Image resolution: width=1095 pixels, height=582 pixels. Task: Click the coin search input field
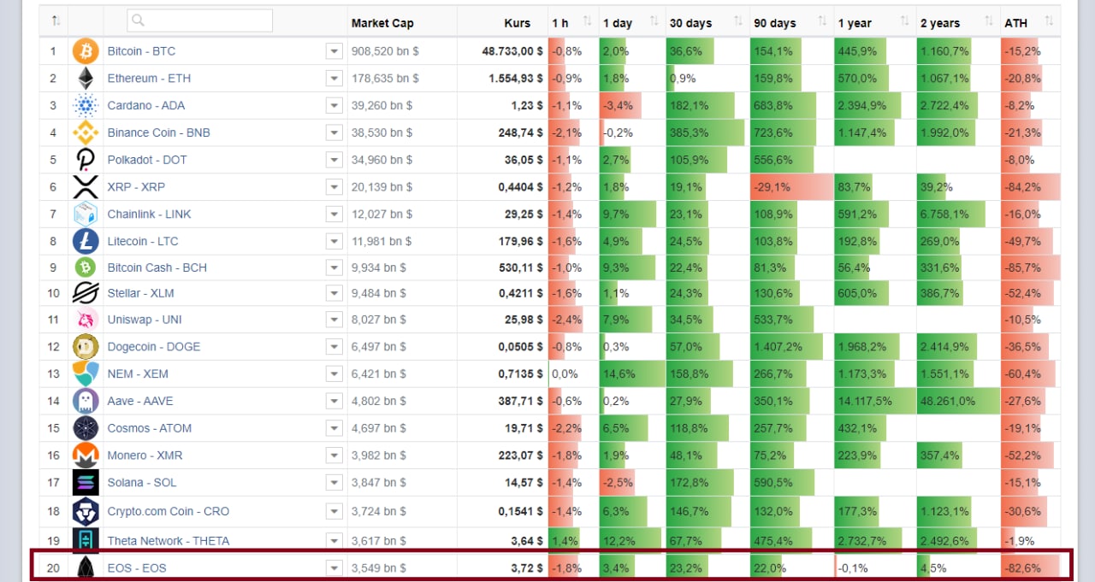coord(199,21)
